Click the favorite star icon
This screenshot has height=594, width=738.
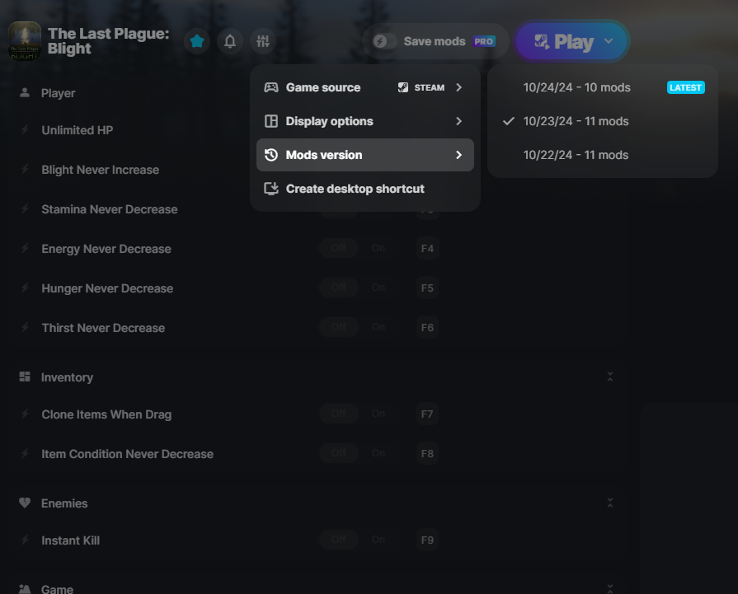point(197,41)
